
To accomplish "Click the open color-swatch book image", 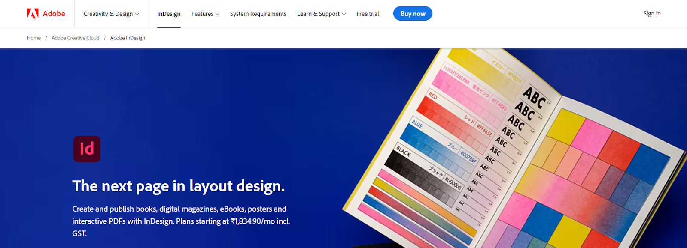I will tap(514, 148).
